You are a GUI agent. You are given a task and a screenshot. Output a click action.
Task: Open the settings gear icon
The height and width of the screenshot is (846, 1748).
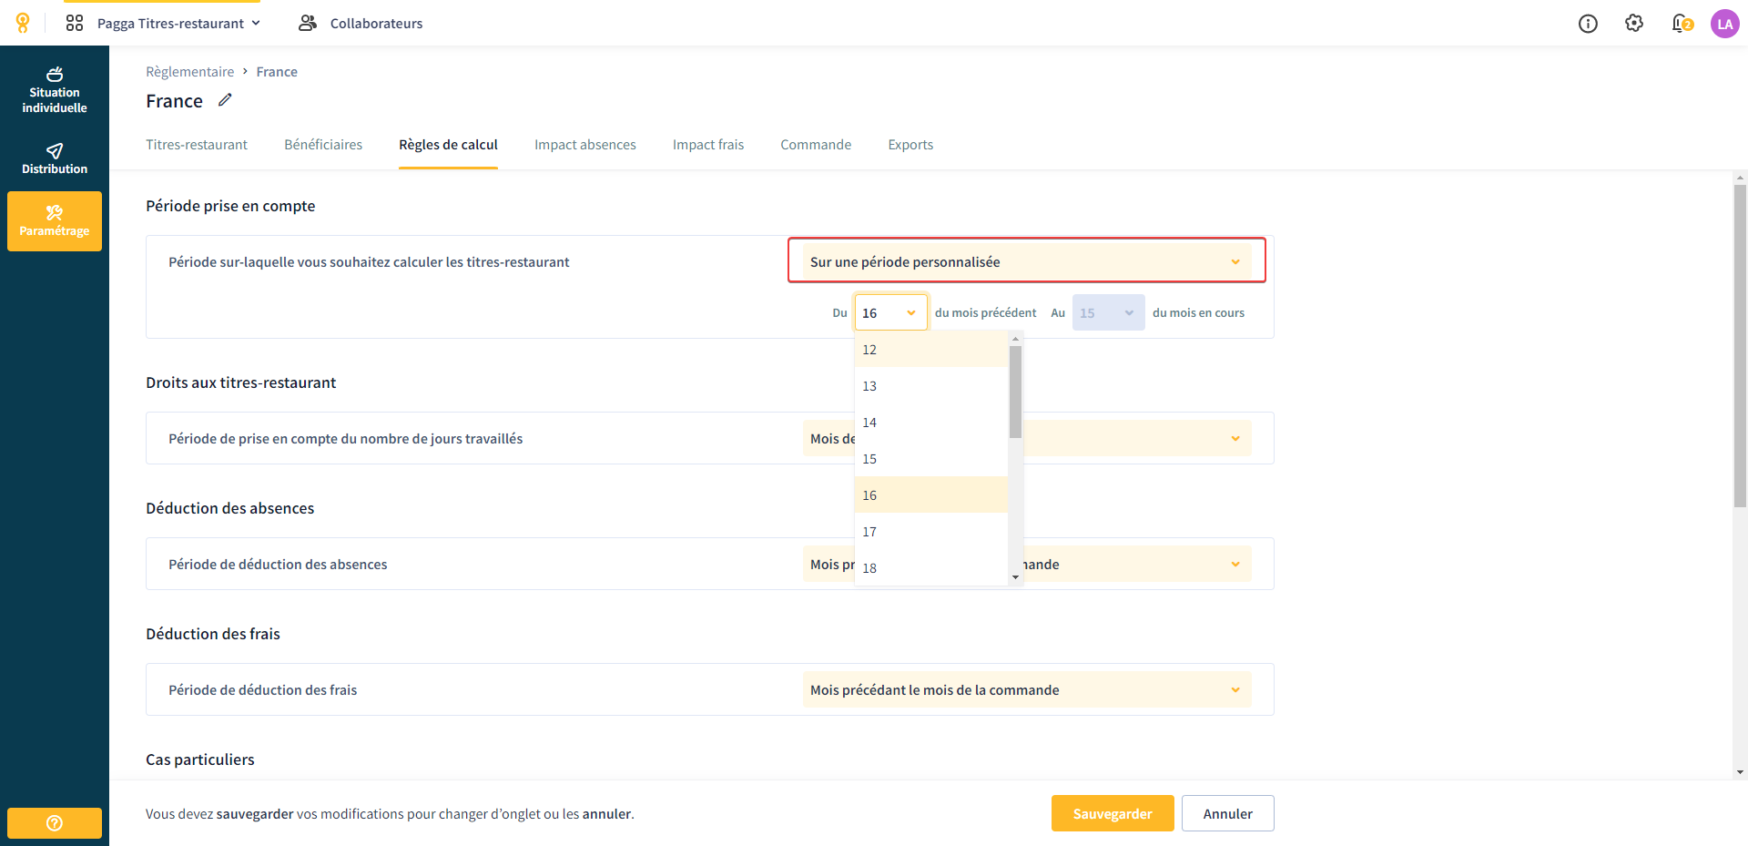coord(1634,23)
